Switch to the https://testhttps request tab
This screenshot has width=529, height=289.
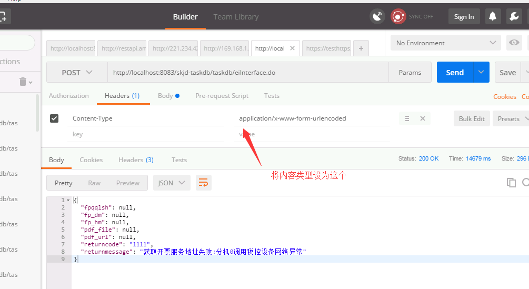326,48
